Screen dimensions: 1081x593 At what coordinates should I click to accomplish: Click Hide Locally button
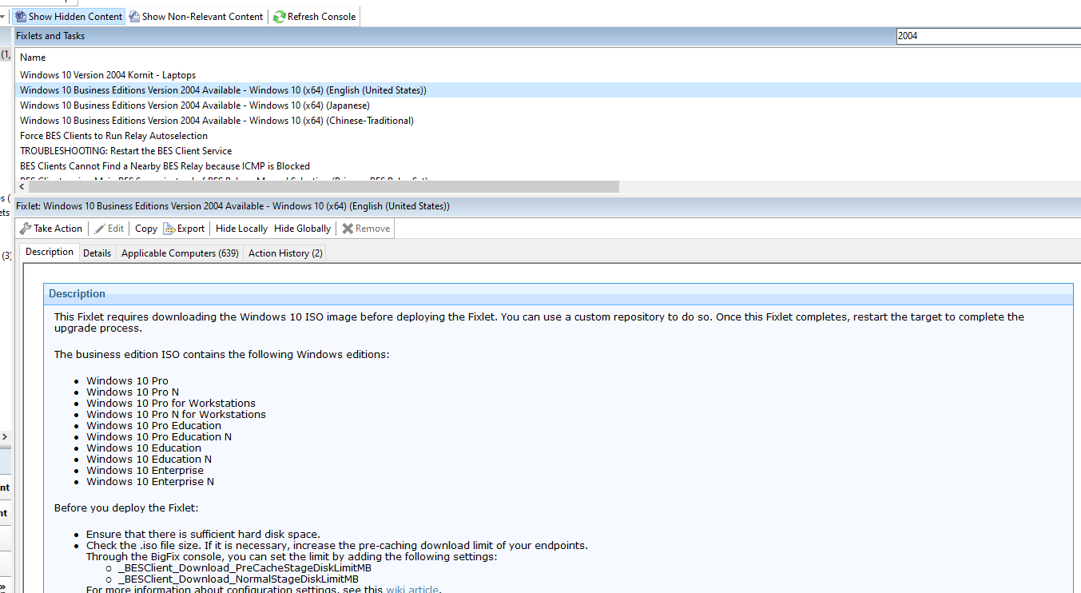click(x=241, y=229)
